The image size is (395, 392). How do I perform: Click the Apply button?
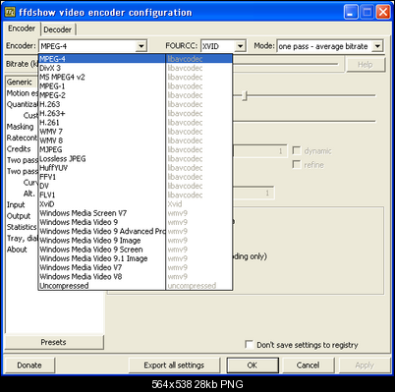tap(365, 365)
